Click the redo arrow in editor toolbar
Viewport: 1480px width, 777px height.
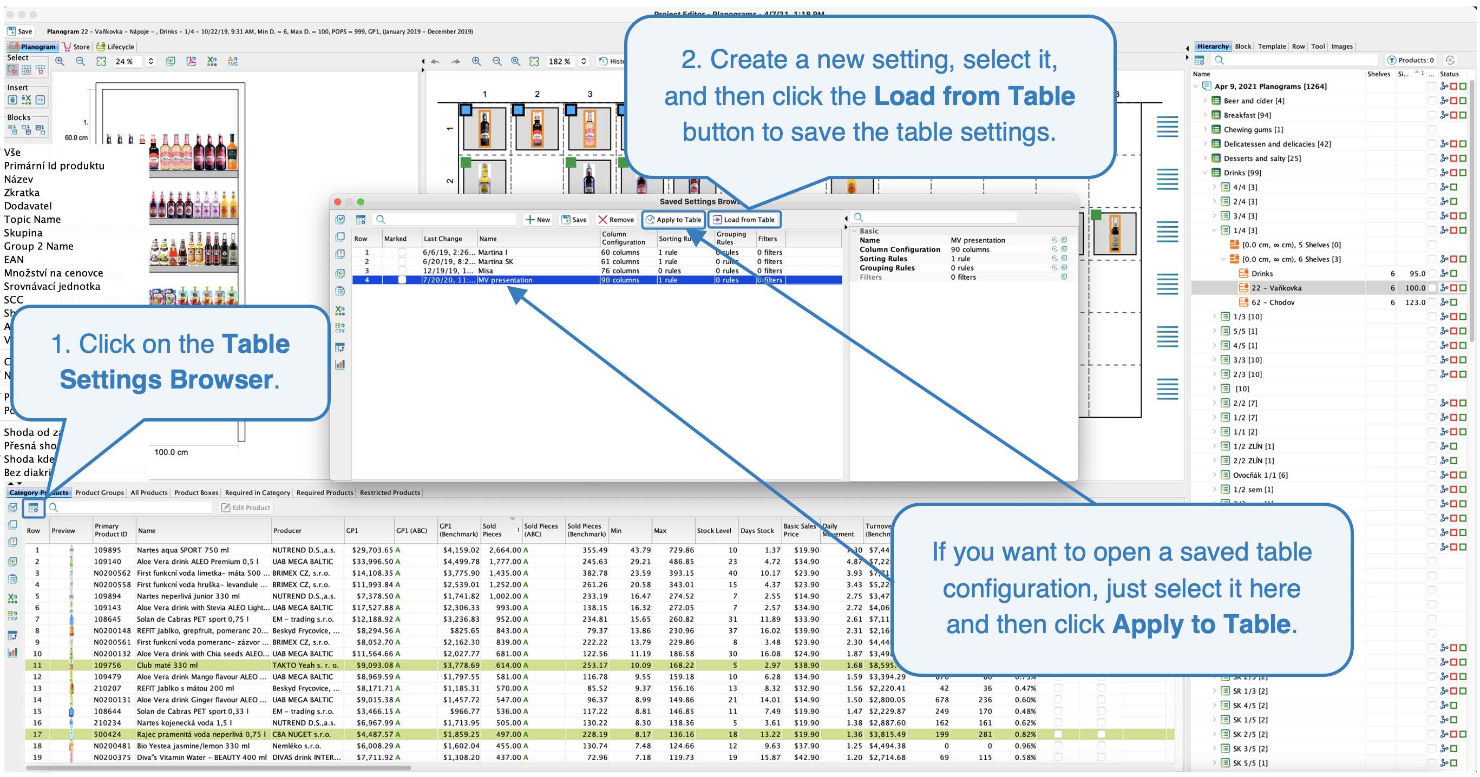pyautogui.click(x=456, y=61)
